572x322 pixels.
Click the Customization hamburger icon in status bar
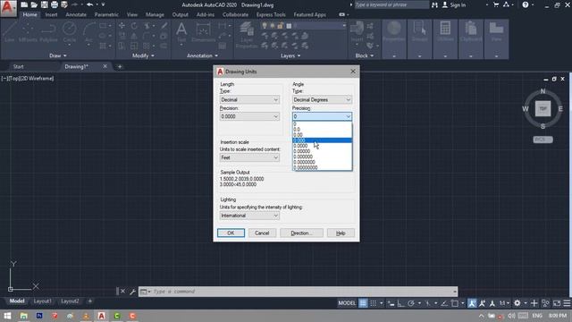(x=567, y=303)
